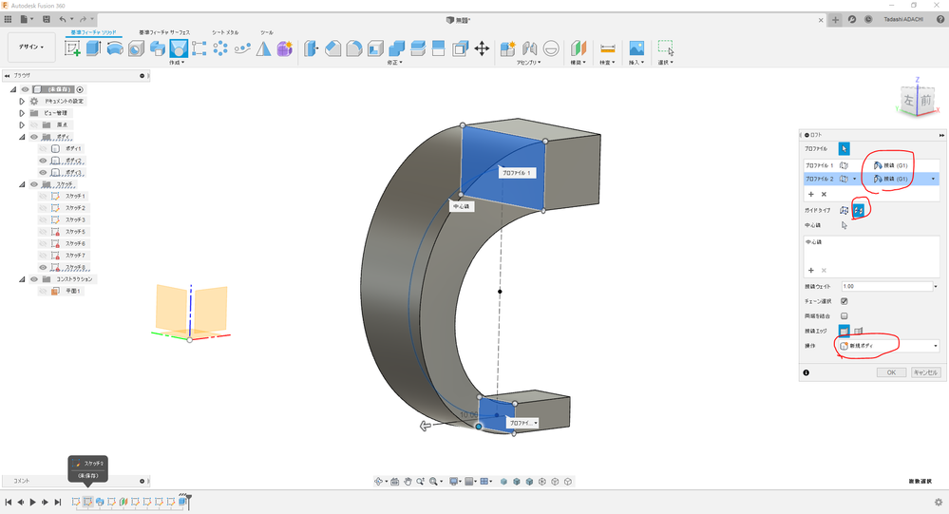
Task: Toggle the チェーン選択 checkbox
Action: click(x=844, y=301)
